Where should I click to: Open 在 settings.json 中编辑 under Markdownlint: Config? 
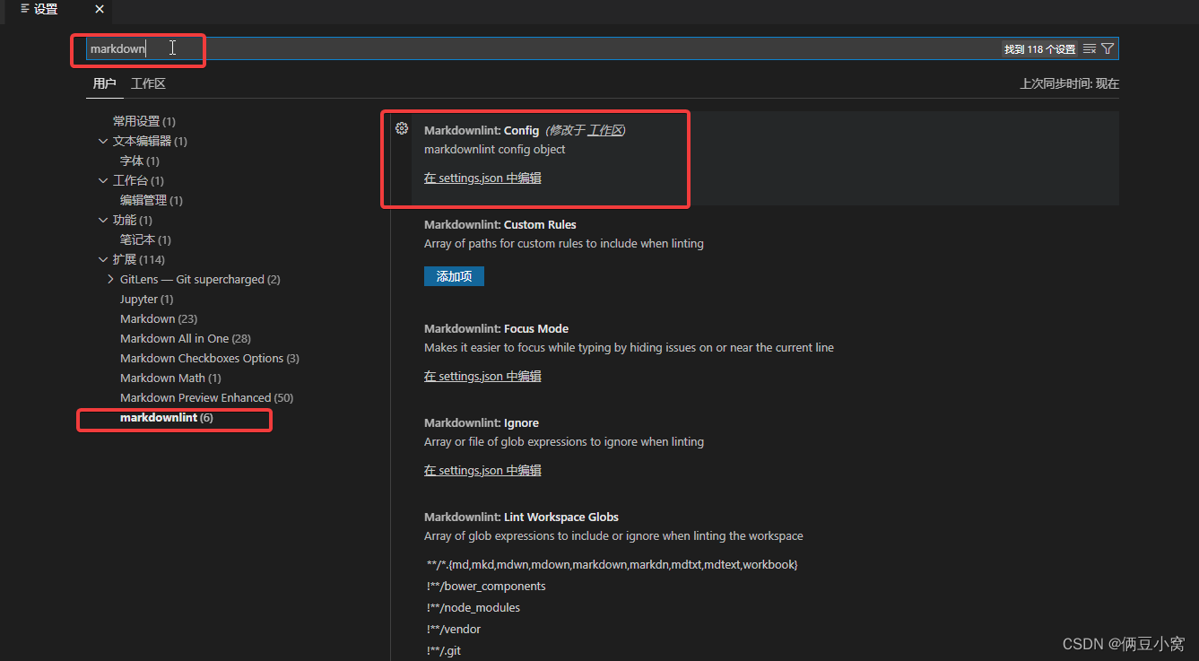point(482,178)
